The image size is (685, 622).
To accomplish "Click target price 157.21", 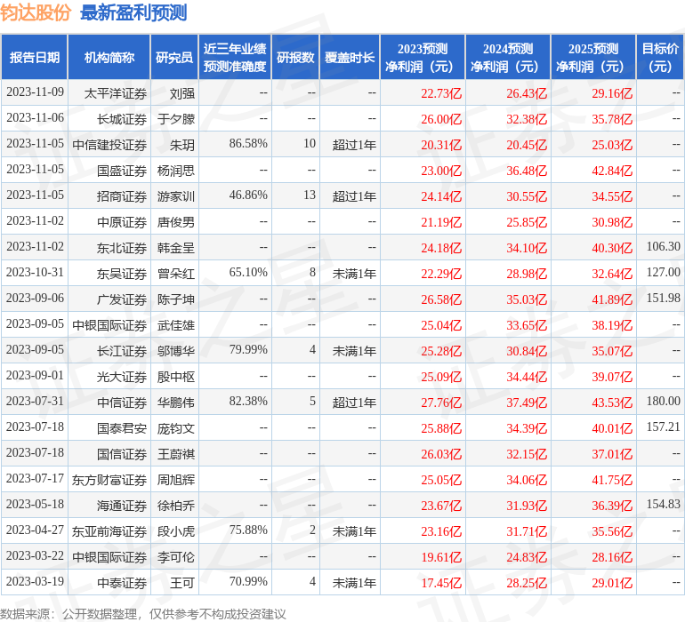I will [663, 427].
